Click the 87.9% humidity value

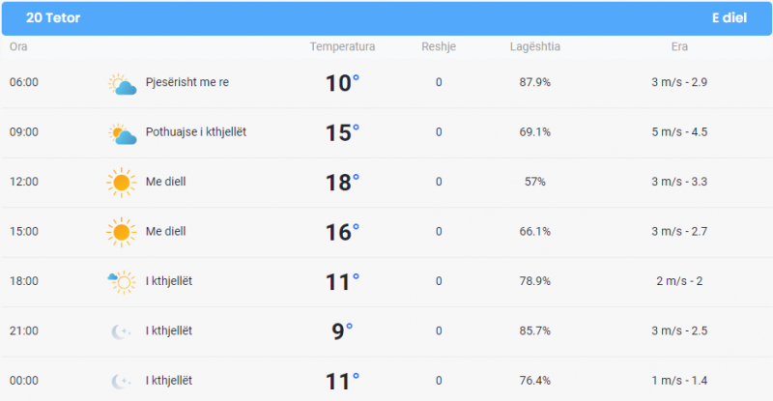click(535, 82)
